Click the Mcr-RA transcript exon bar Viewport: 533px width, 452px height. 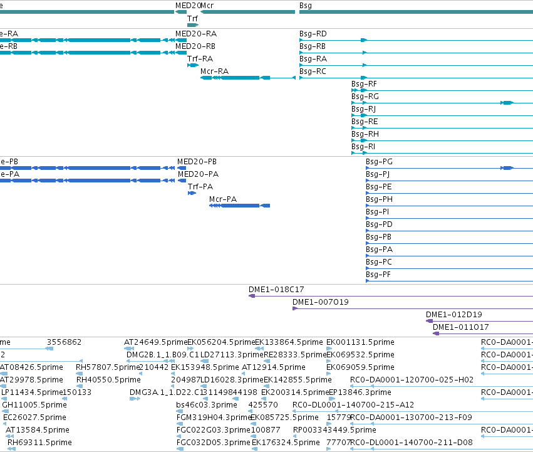pos(240,78)
